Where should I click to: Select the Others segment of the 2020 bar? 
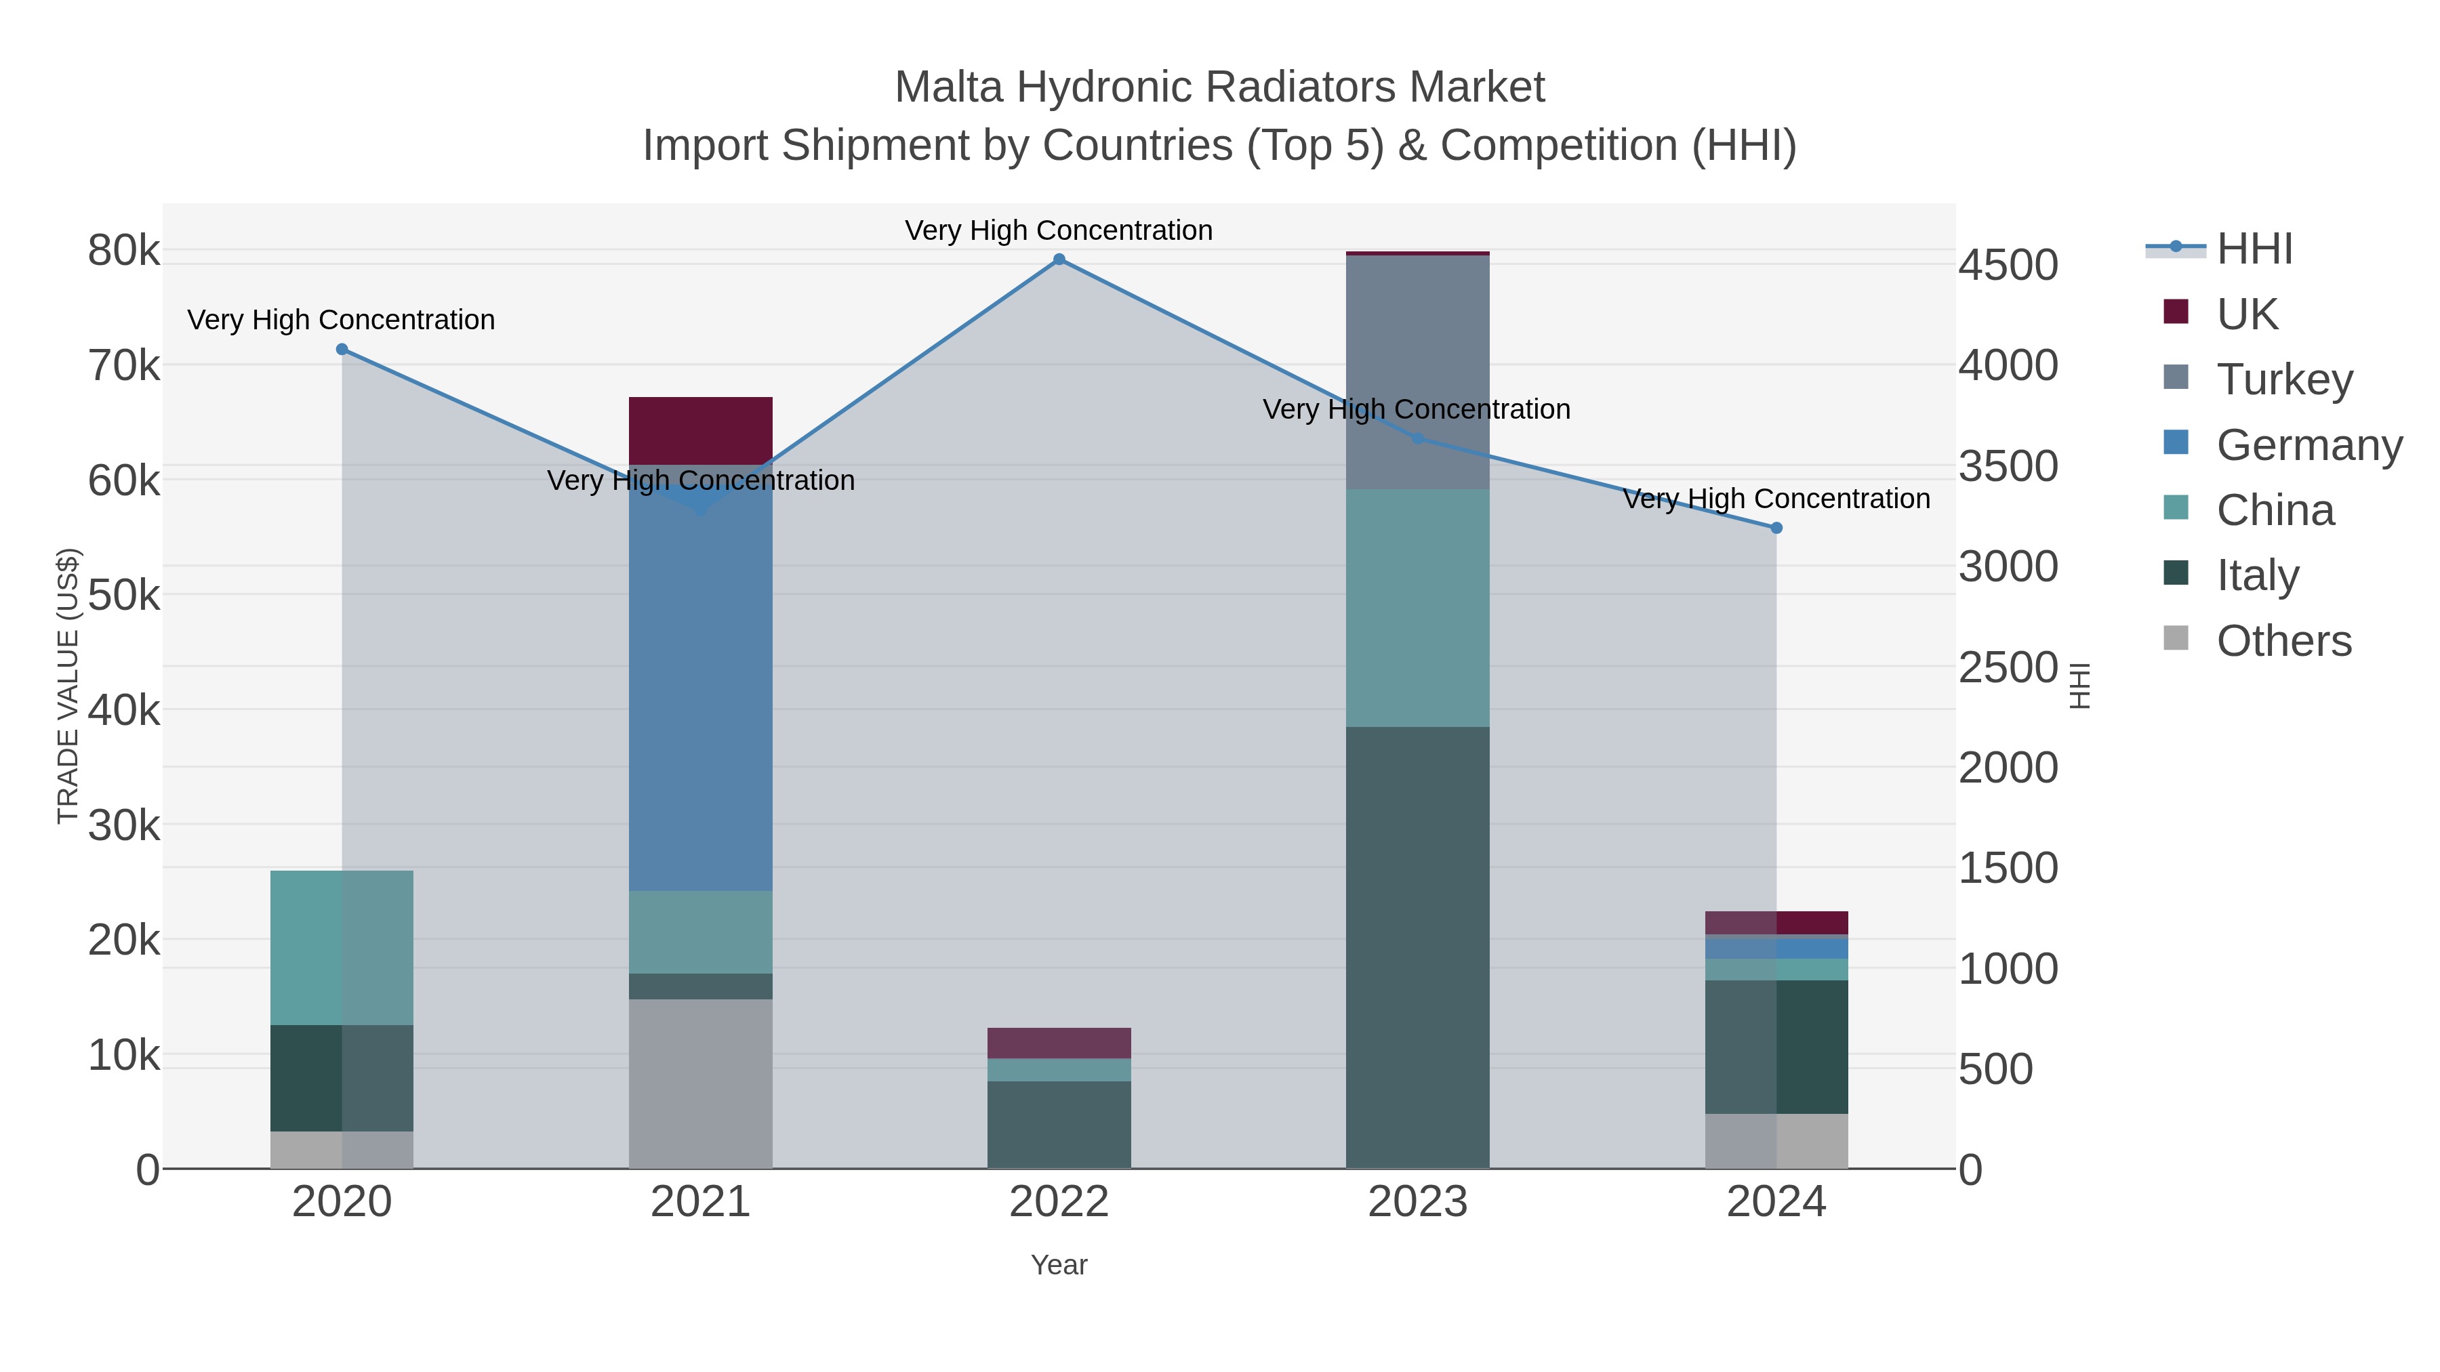tap(342, 1150)
